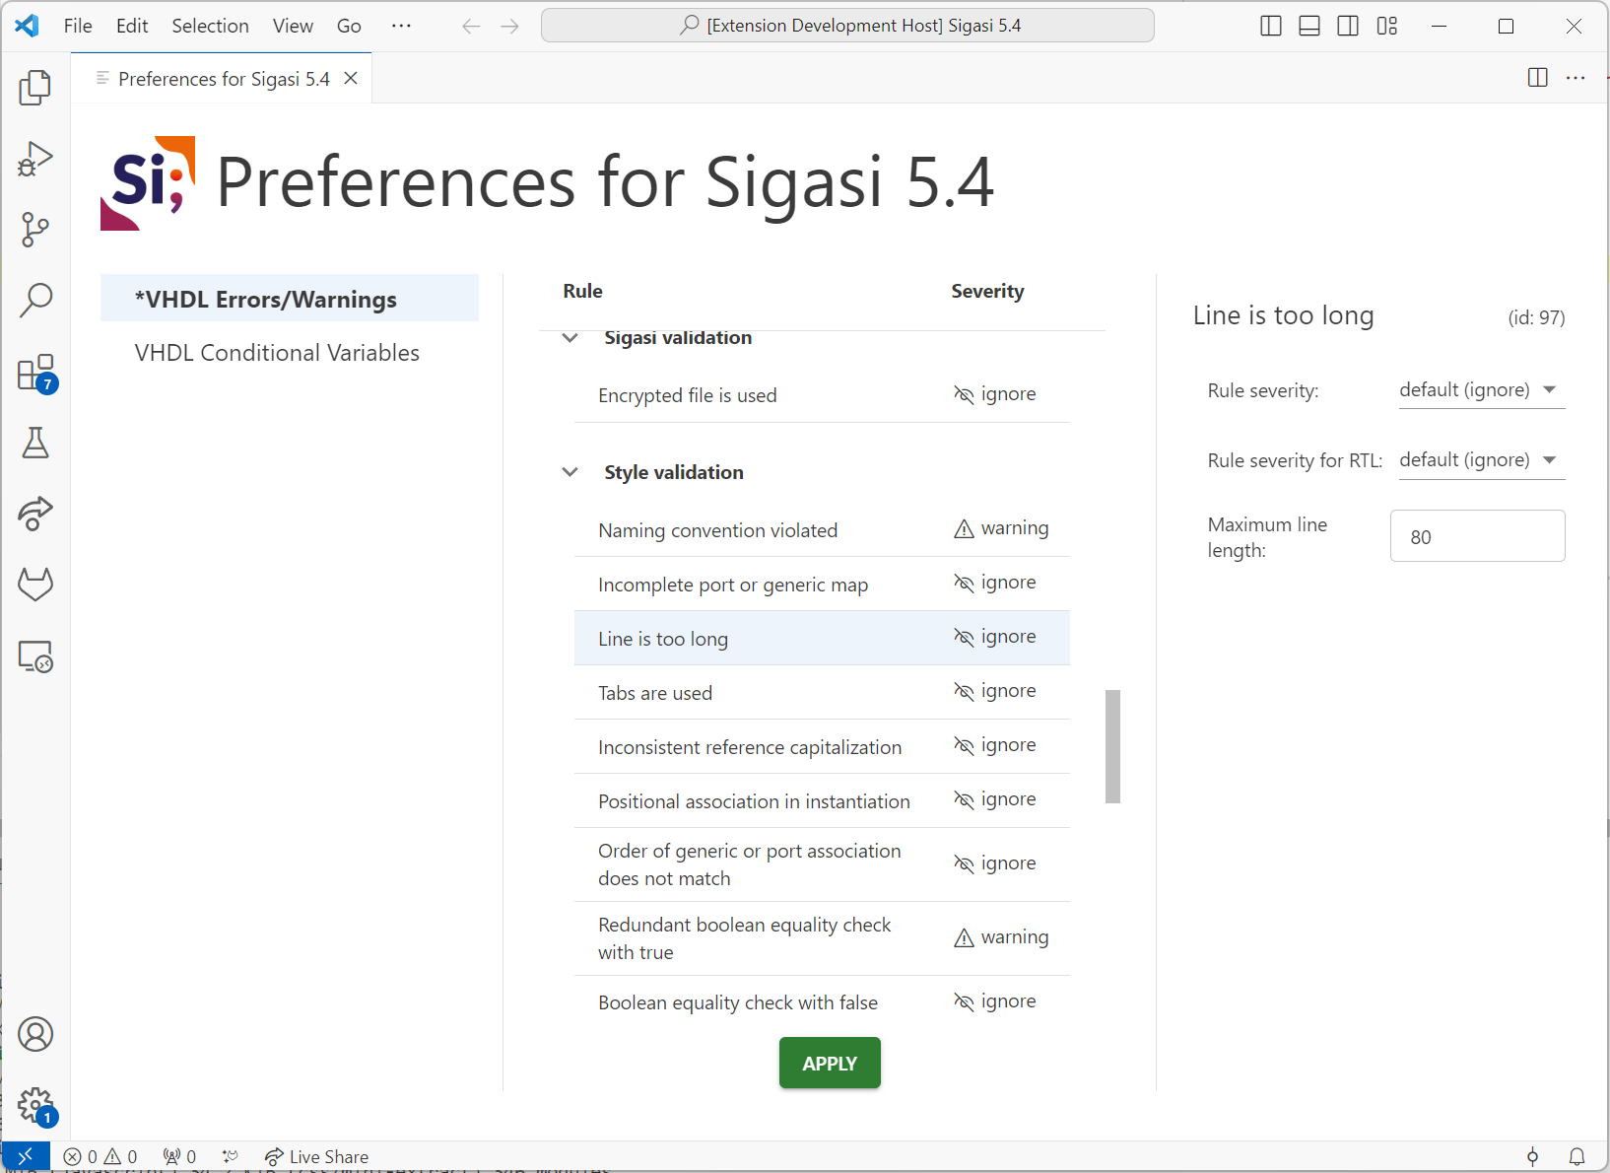
Task: Click the command center search box
Action: [847, 26]
